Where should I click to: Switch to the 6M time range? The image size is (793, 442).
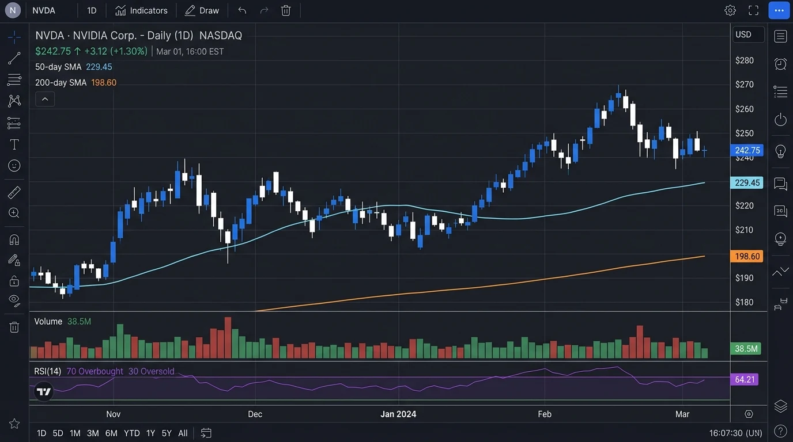point(111,433)
